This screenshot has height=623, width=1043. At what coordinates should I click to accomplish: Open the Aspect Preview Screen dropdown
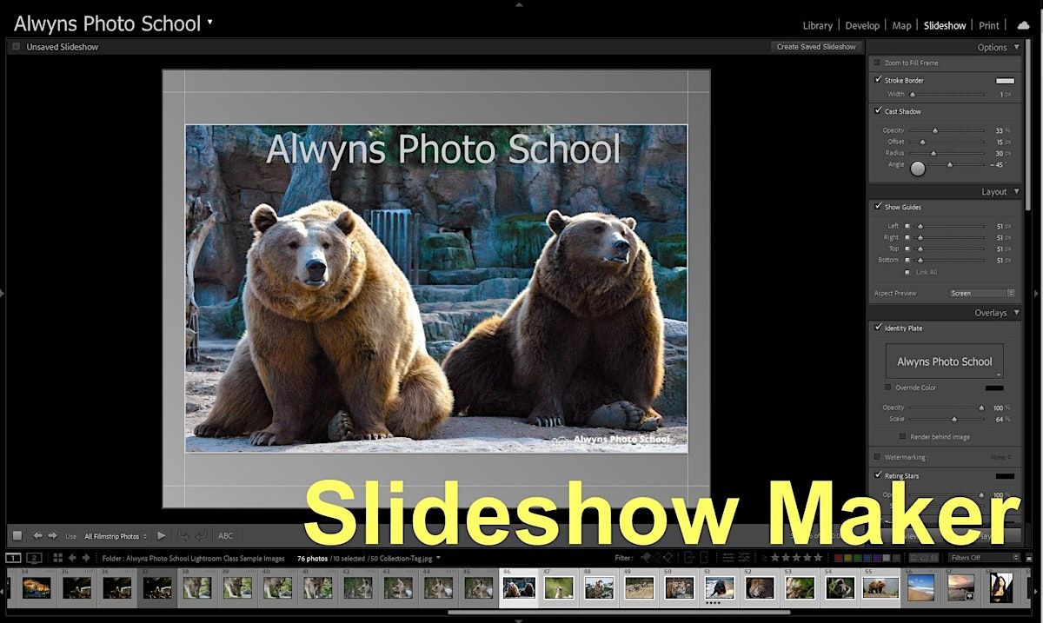click(x=981, y=294)
